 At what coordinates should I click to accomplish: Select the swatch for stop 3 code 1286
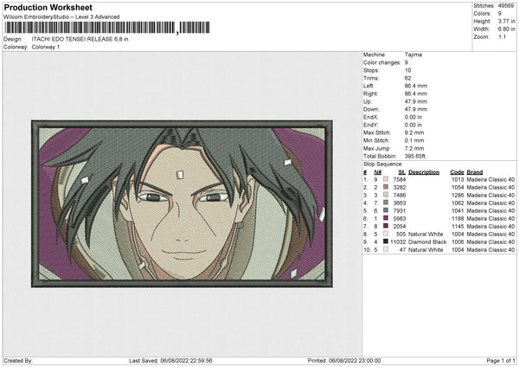386,195
